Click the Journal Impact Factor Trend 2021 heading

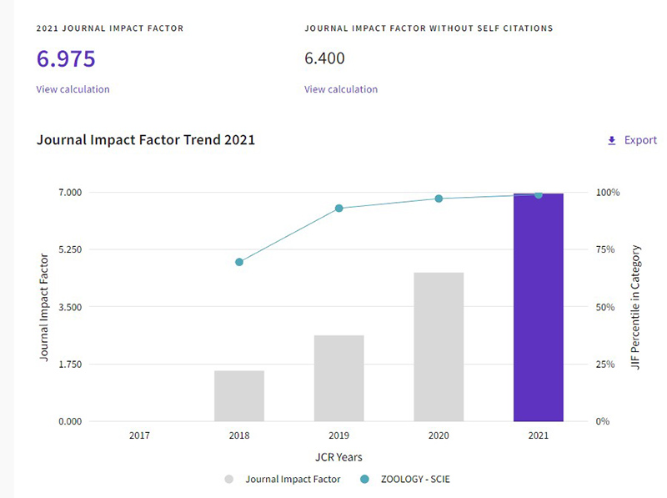(146, 140)
